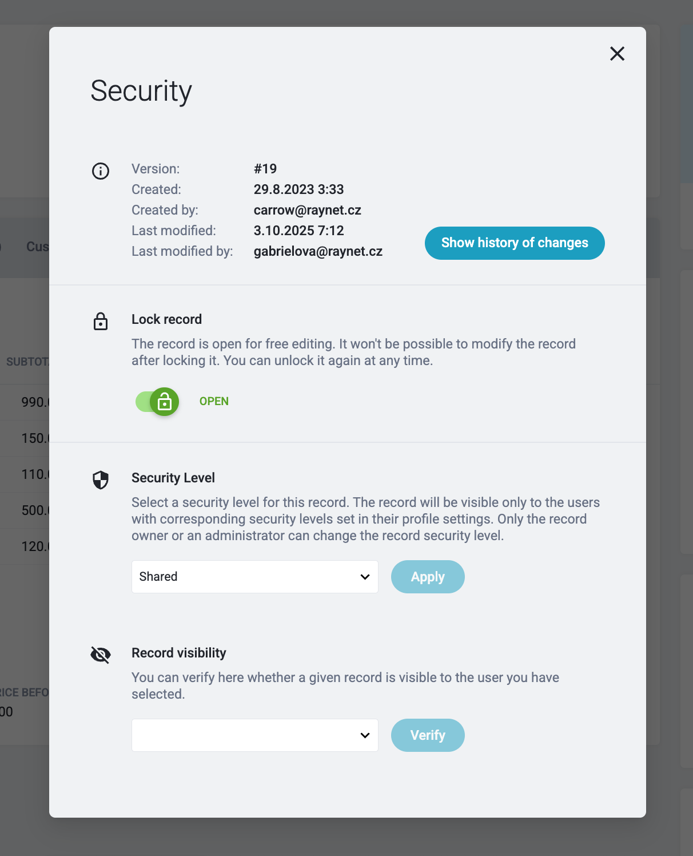Open the empty user selection dropdown
The width and height of the screenshot is (693, 856).
[x=255, y=735]
